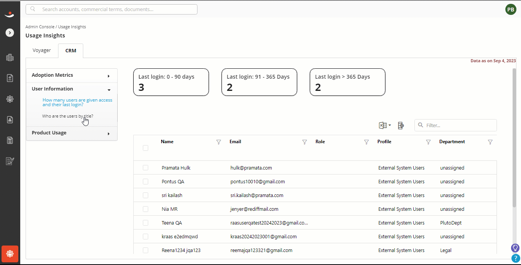Screen dimensions: 521x265
Task: Expand the Product Usage section
Action: (72, 133)
